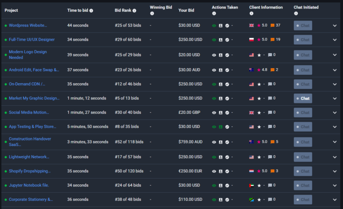The image size is (343, 209).
Task: Click green profile icon in App Testing row
Action: [221, 127]
